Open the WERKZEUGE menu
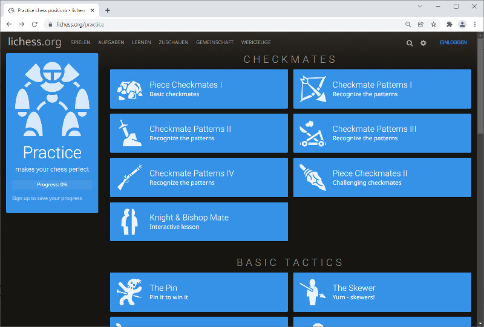The height and width of the screenshot is (327, 484). 256,42
